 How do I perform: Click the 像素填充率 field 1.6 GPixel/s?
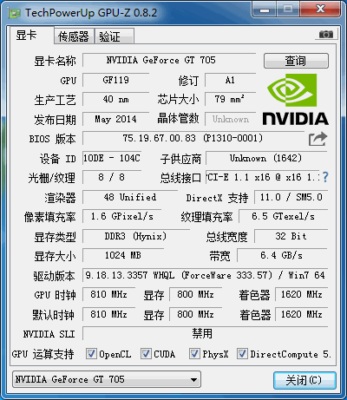[x=122, y=216]
